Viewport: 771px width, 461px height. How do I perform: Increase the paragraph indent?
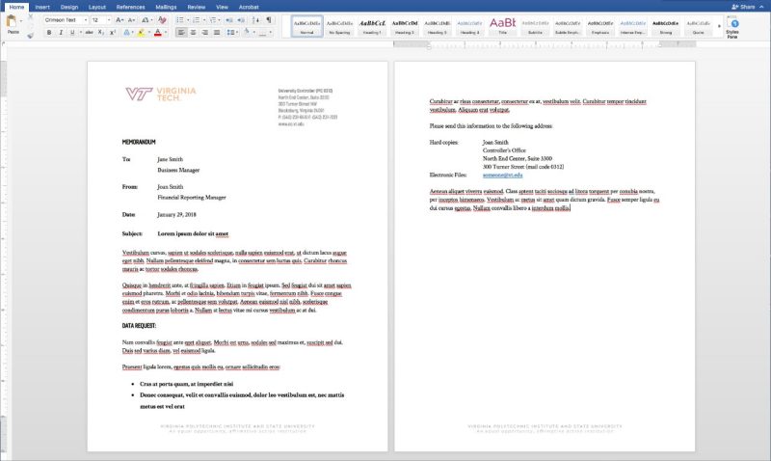click(241, 20)
